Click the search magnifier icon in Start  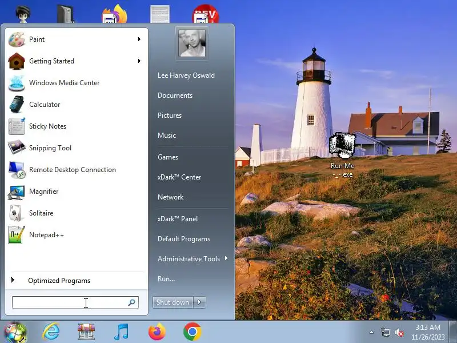(x=132, y=302)
